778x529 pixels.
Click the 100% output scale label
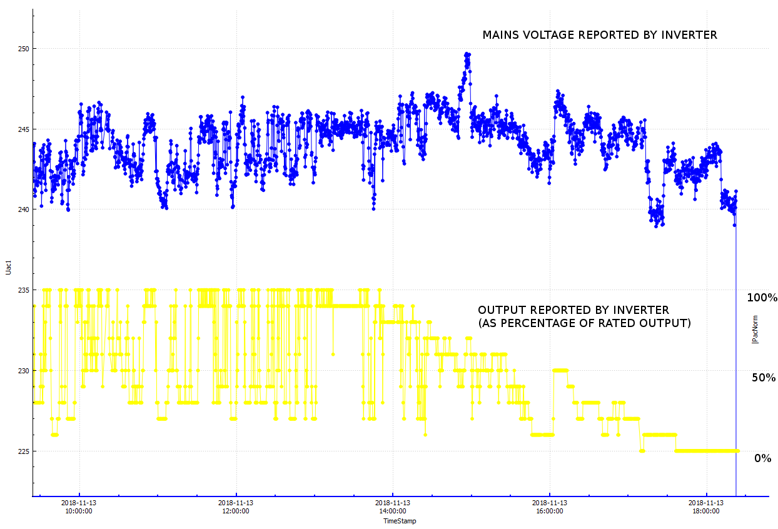(762, 298)
